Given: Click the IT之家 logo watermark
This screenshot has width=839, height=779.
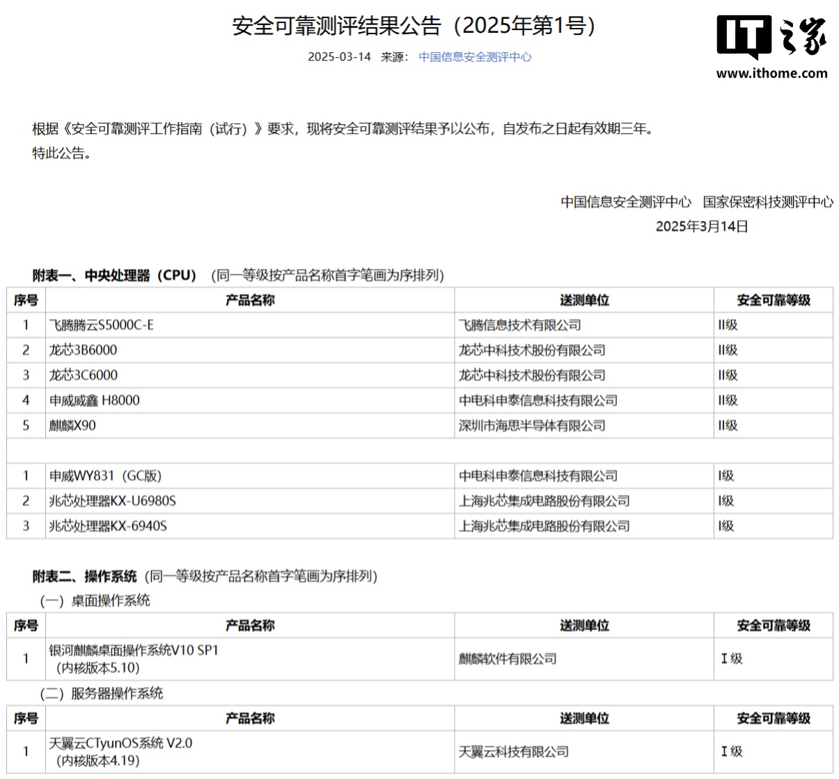Looking at the screenshot, I should point(771,38).
